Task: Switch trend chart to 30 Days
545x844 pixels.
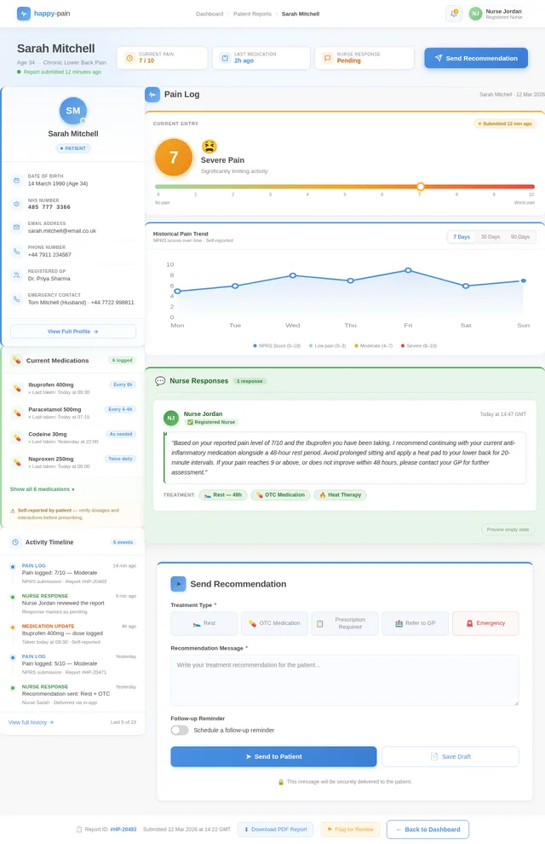Action: click(490, 236)
